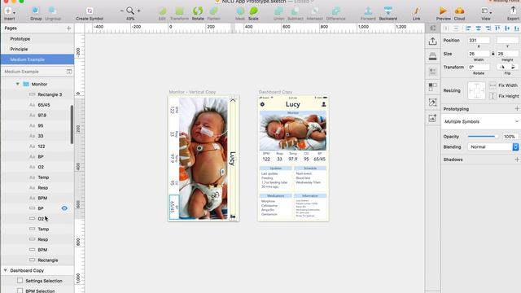Collapse the Medium Example pages header
The width and height of the screenshot is (521, 293).
68,72
